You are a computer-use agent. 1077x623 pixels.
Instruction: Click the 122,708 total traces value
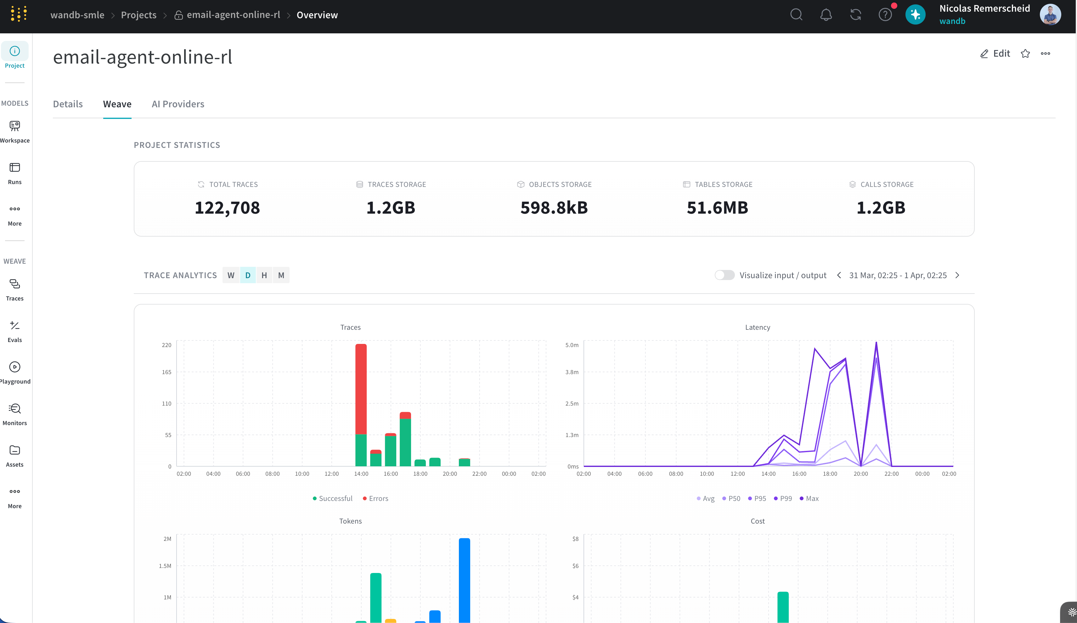(227, 208)
